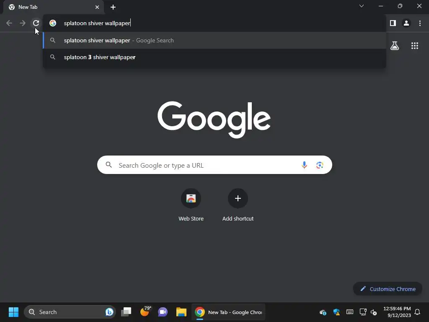Reload the page with the refresh icon
The width and height of the screenshot is (429, 322).
coord(36,23)
